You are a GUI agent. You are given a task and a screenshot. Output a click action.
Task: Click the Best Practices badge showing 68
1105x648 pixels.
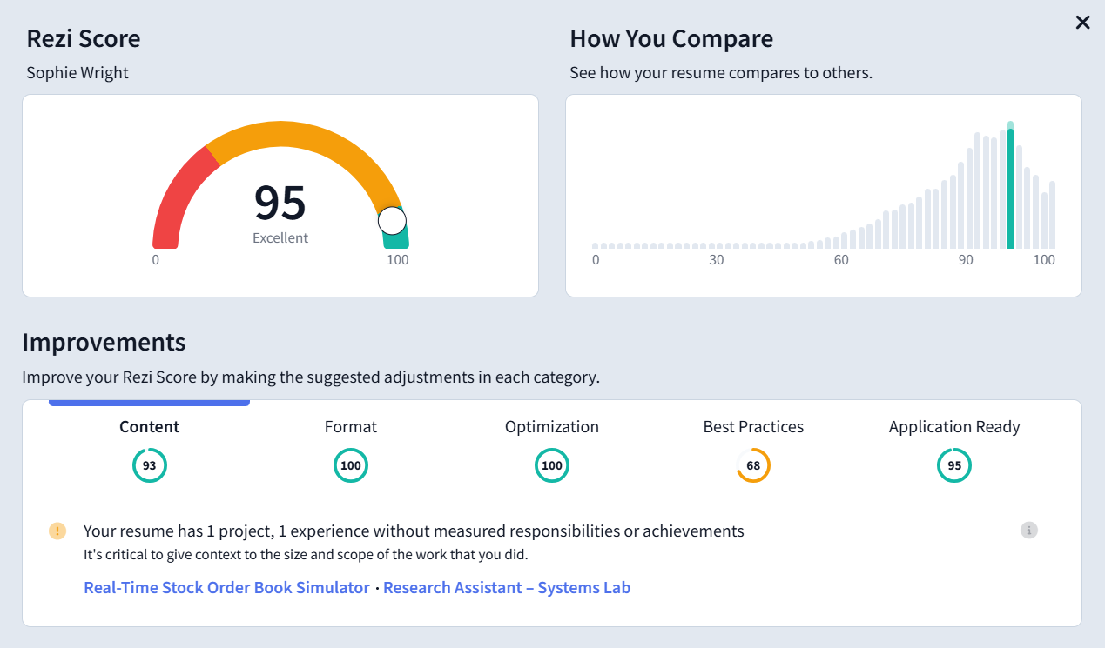(753, 465)
